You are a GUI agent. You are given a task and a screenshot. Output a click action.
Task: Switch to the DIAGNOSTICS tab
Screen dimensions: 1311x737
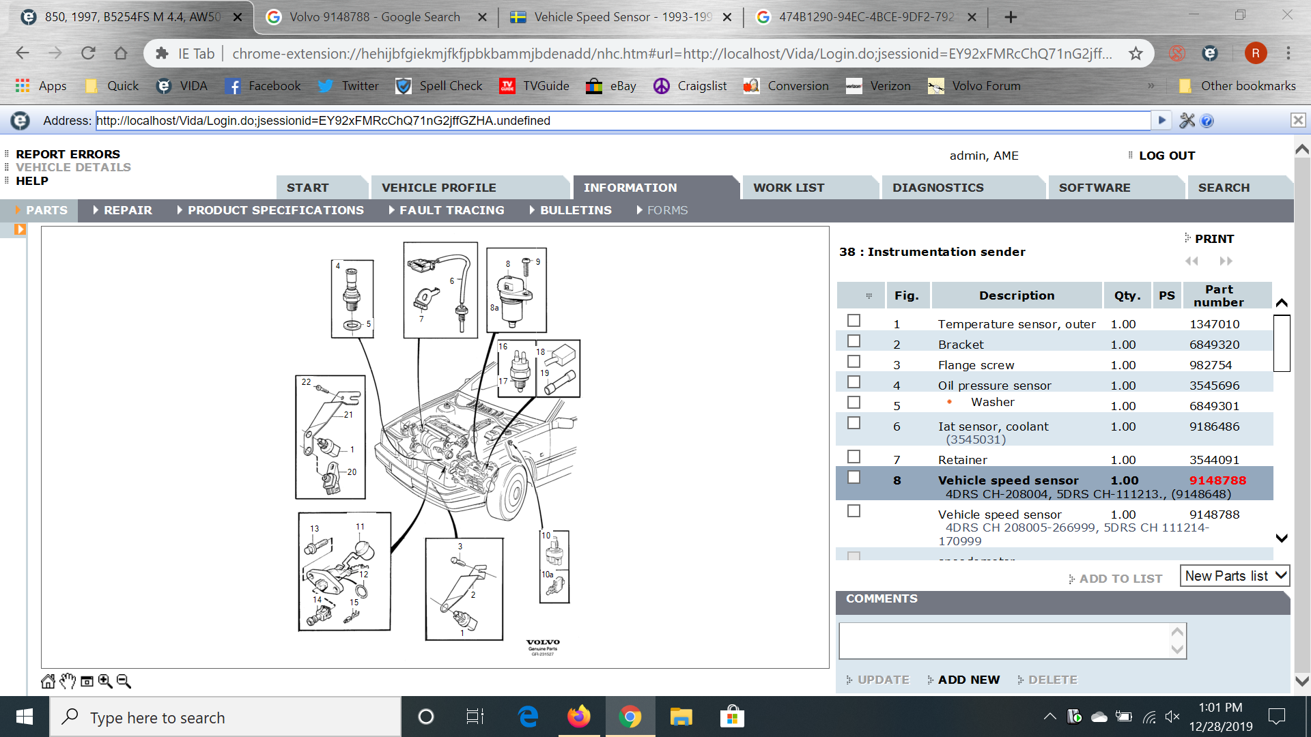tap(938, 188)
